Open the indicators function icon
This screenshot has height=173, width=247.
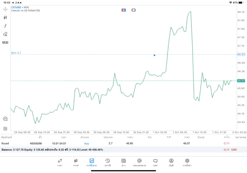(x=5, y=26)
